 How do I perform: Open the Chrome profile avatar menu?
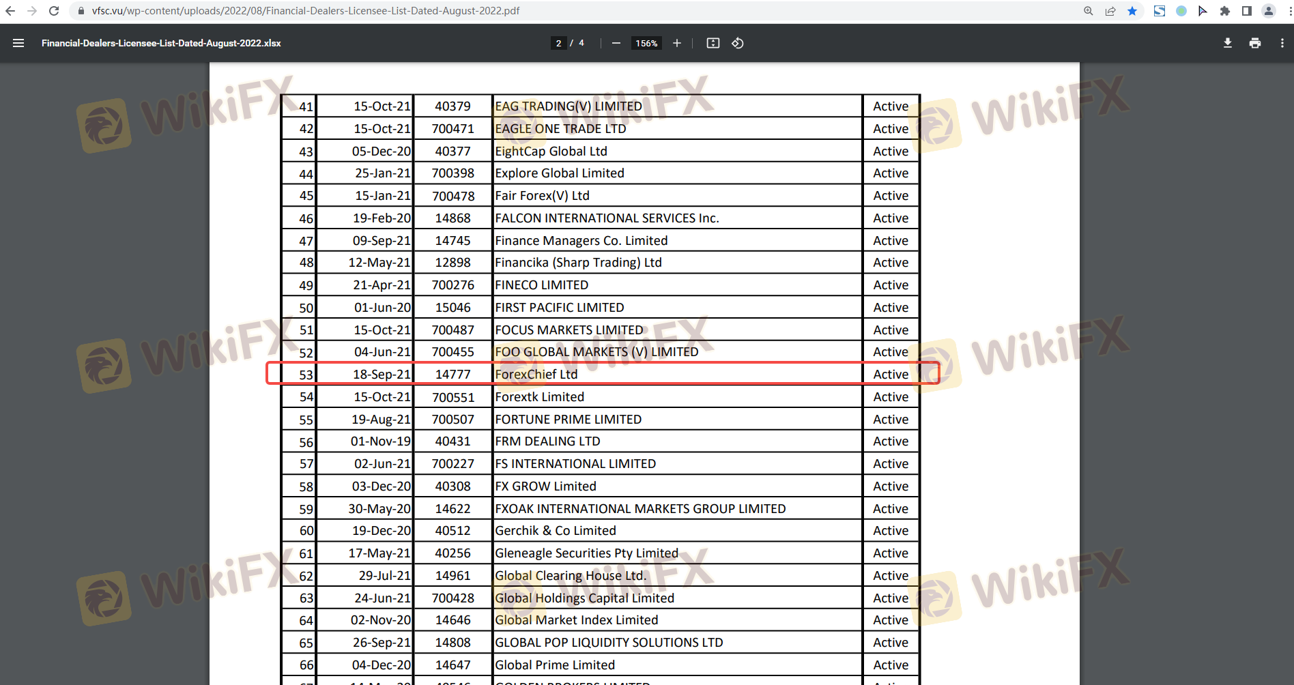(1269, 11)
